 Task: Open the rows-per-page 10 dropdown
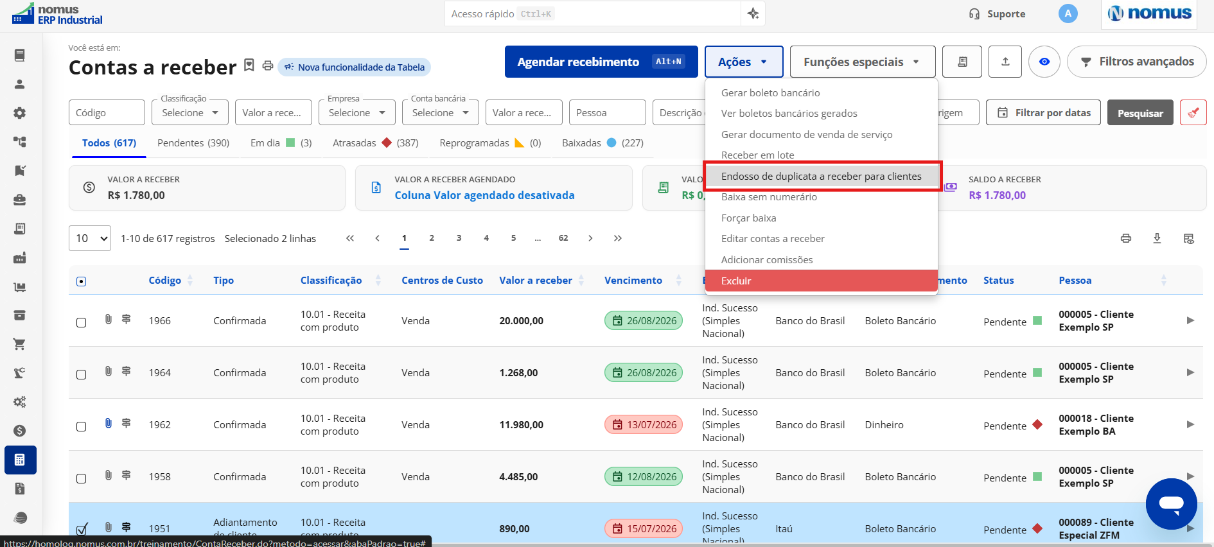(90, 238)
